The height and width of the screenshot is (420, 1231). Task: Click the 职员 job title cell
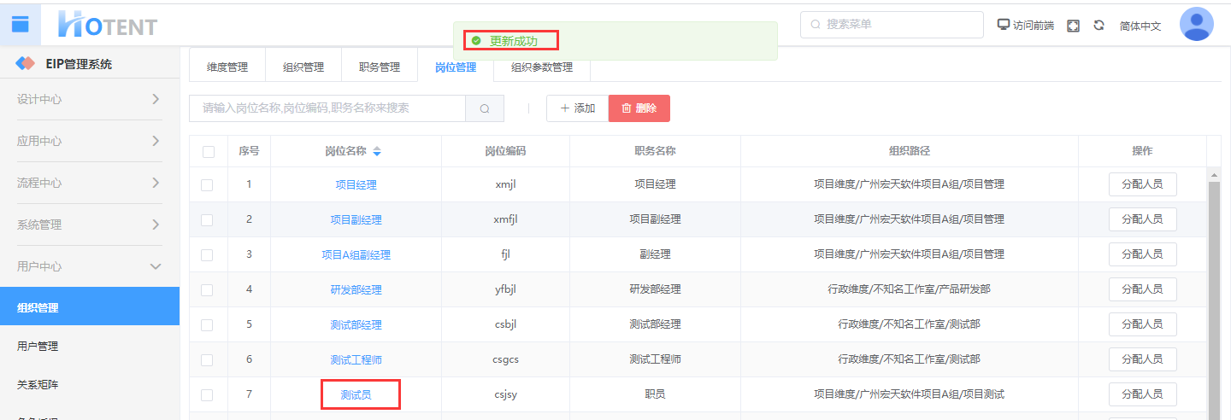point(655,394)
